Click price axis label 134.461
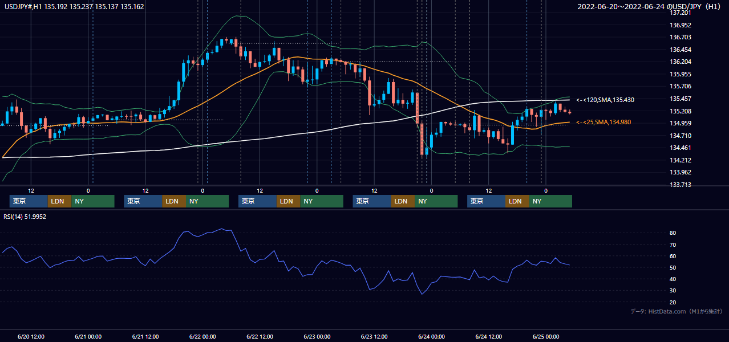 681,148
